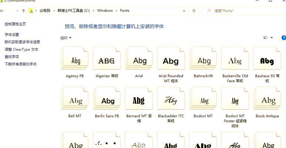Screen dimensions: 286x148
Task: Open the help question mark button
Action: coord(284,38)
